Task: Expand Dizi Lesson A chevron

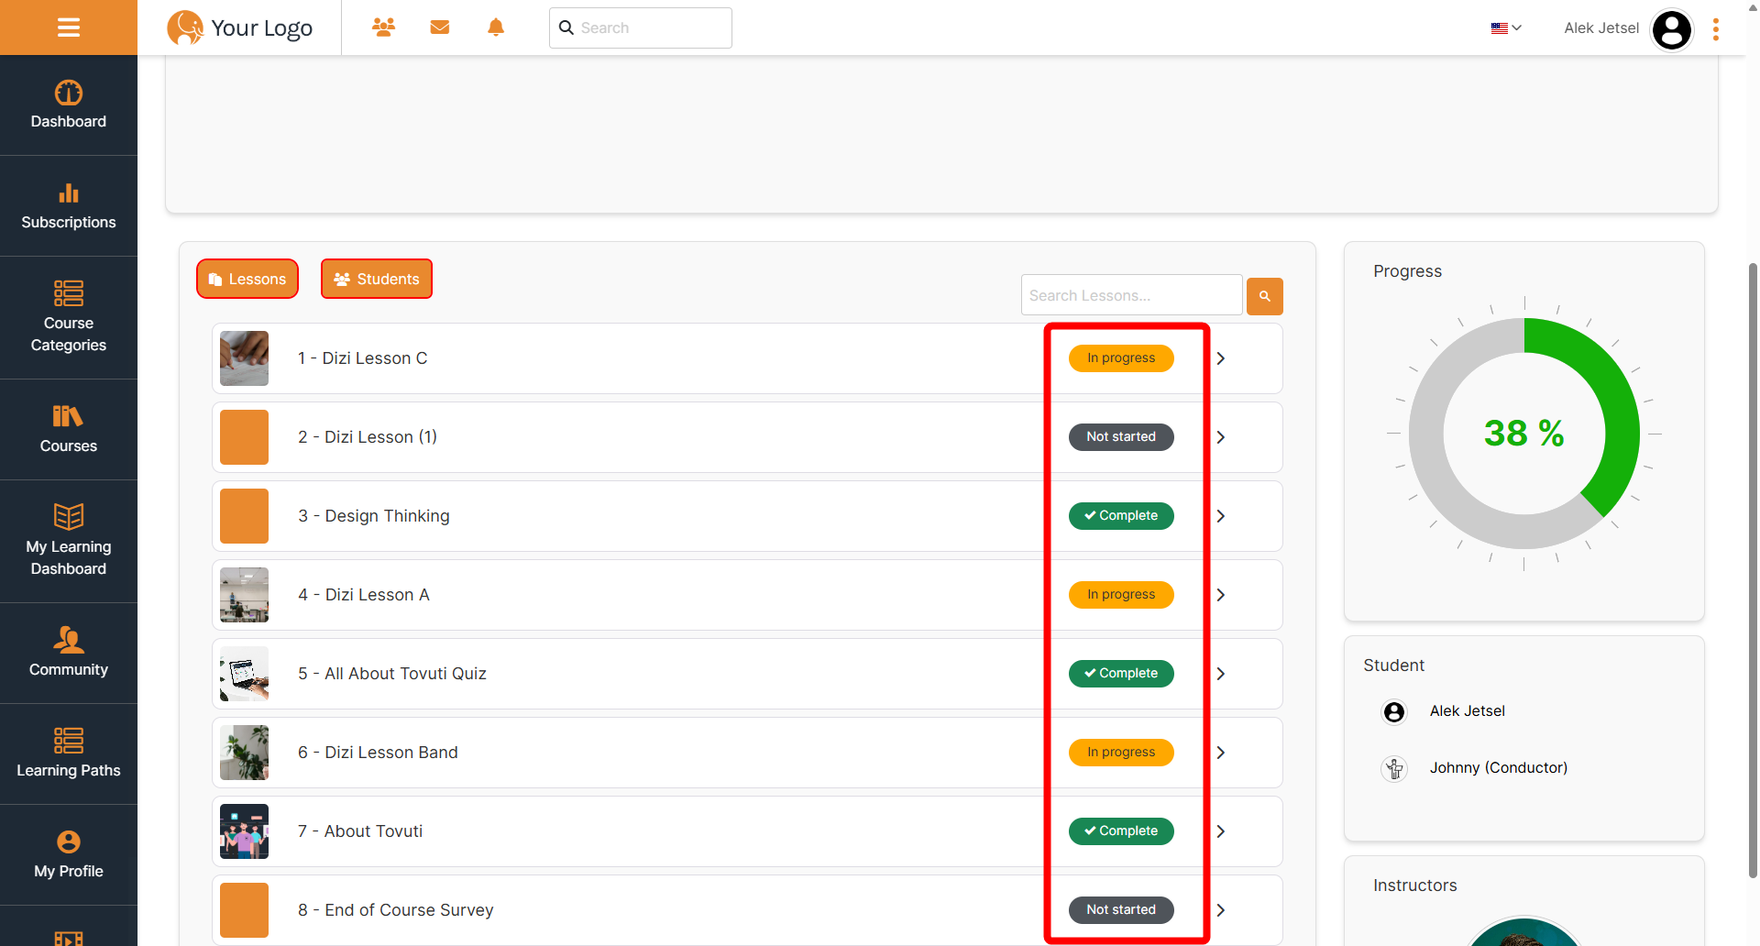Action: 1221,595
